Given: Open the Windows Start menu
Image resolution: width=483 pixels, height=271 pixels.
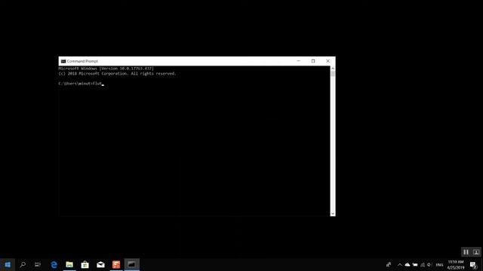Looking at the screenshot, I should coord(8,264).
